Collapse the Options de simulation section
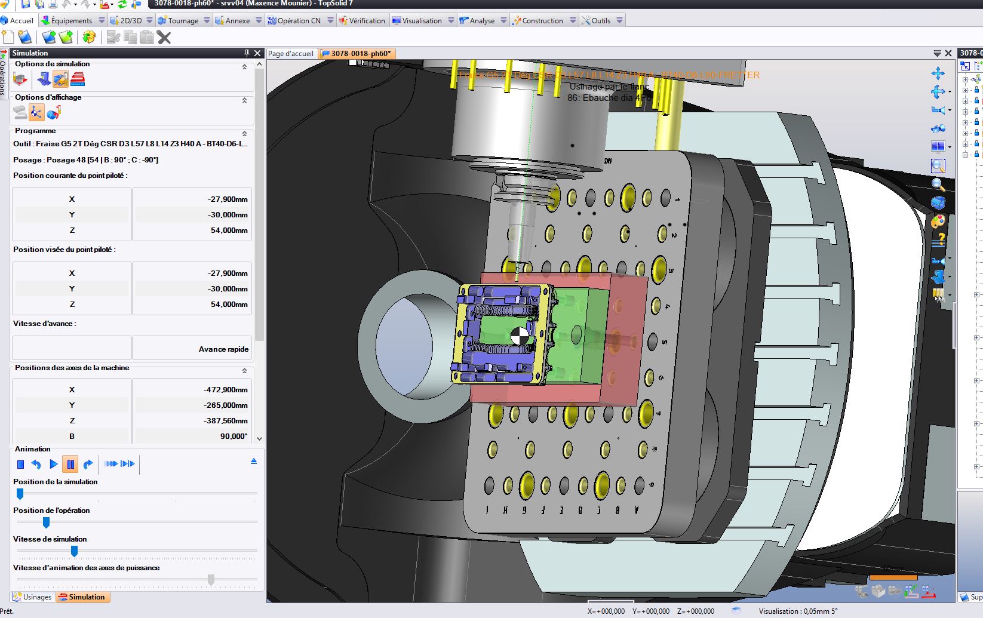983x618 pixels. tap(244, 67)
